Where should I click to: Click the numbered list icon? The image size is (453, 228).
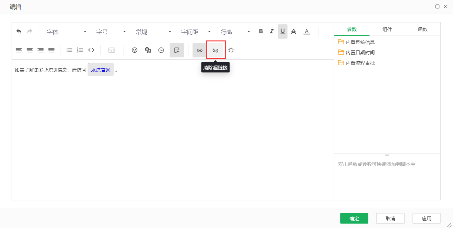click(x=80, y=50)
